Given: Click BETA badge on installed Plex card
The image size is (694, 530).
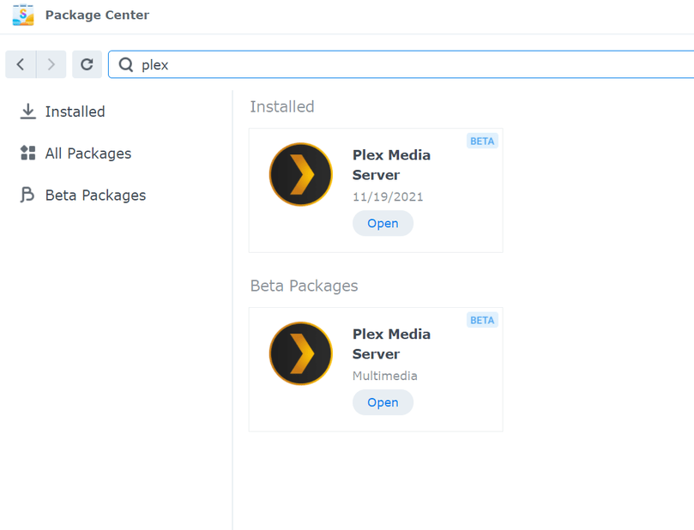Looking at the screenshot, I should (482, 142).
